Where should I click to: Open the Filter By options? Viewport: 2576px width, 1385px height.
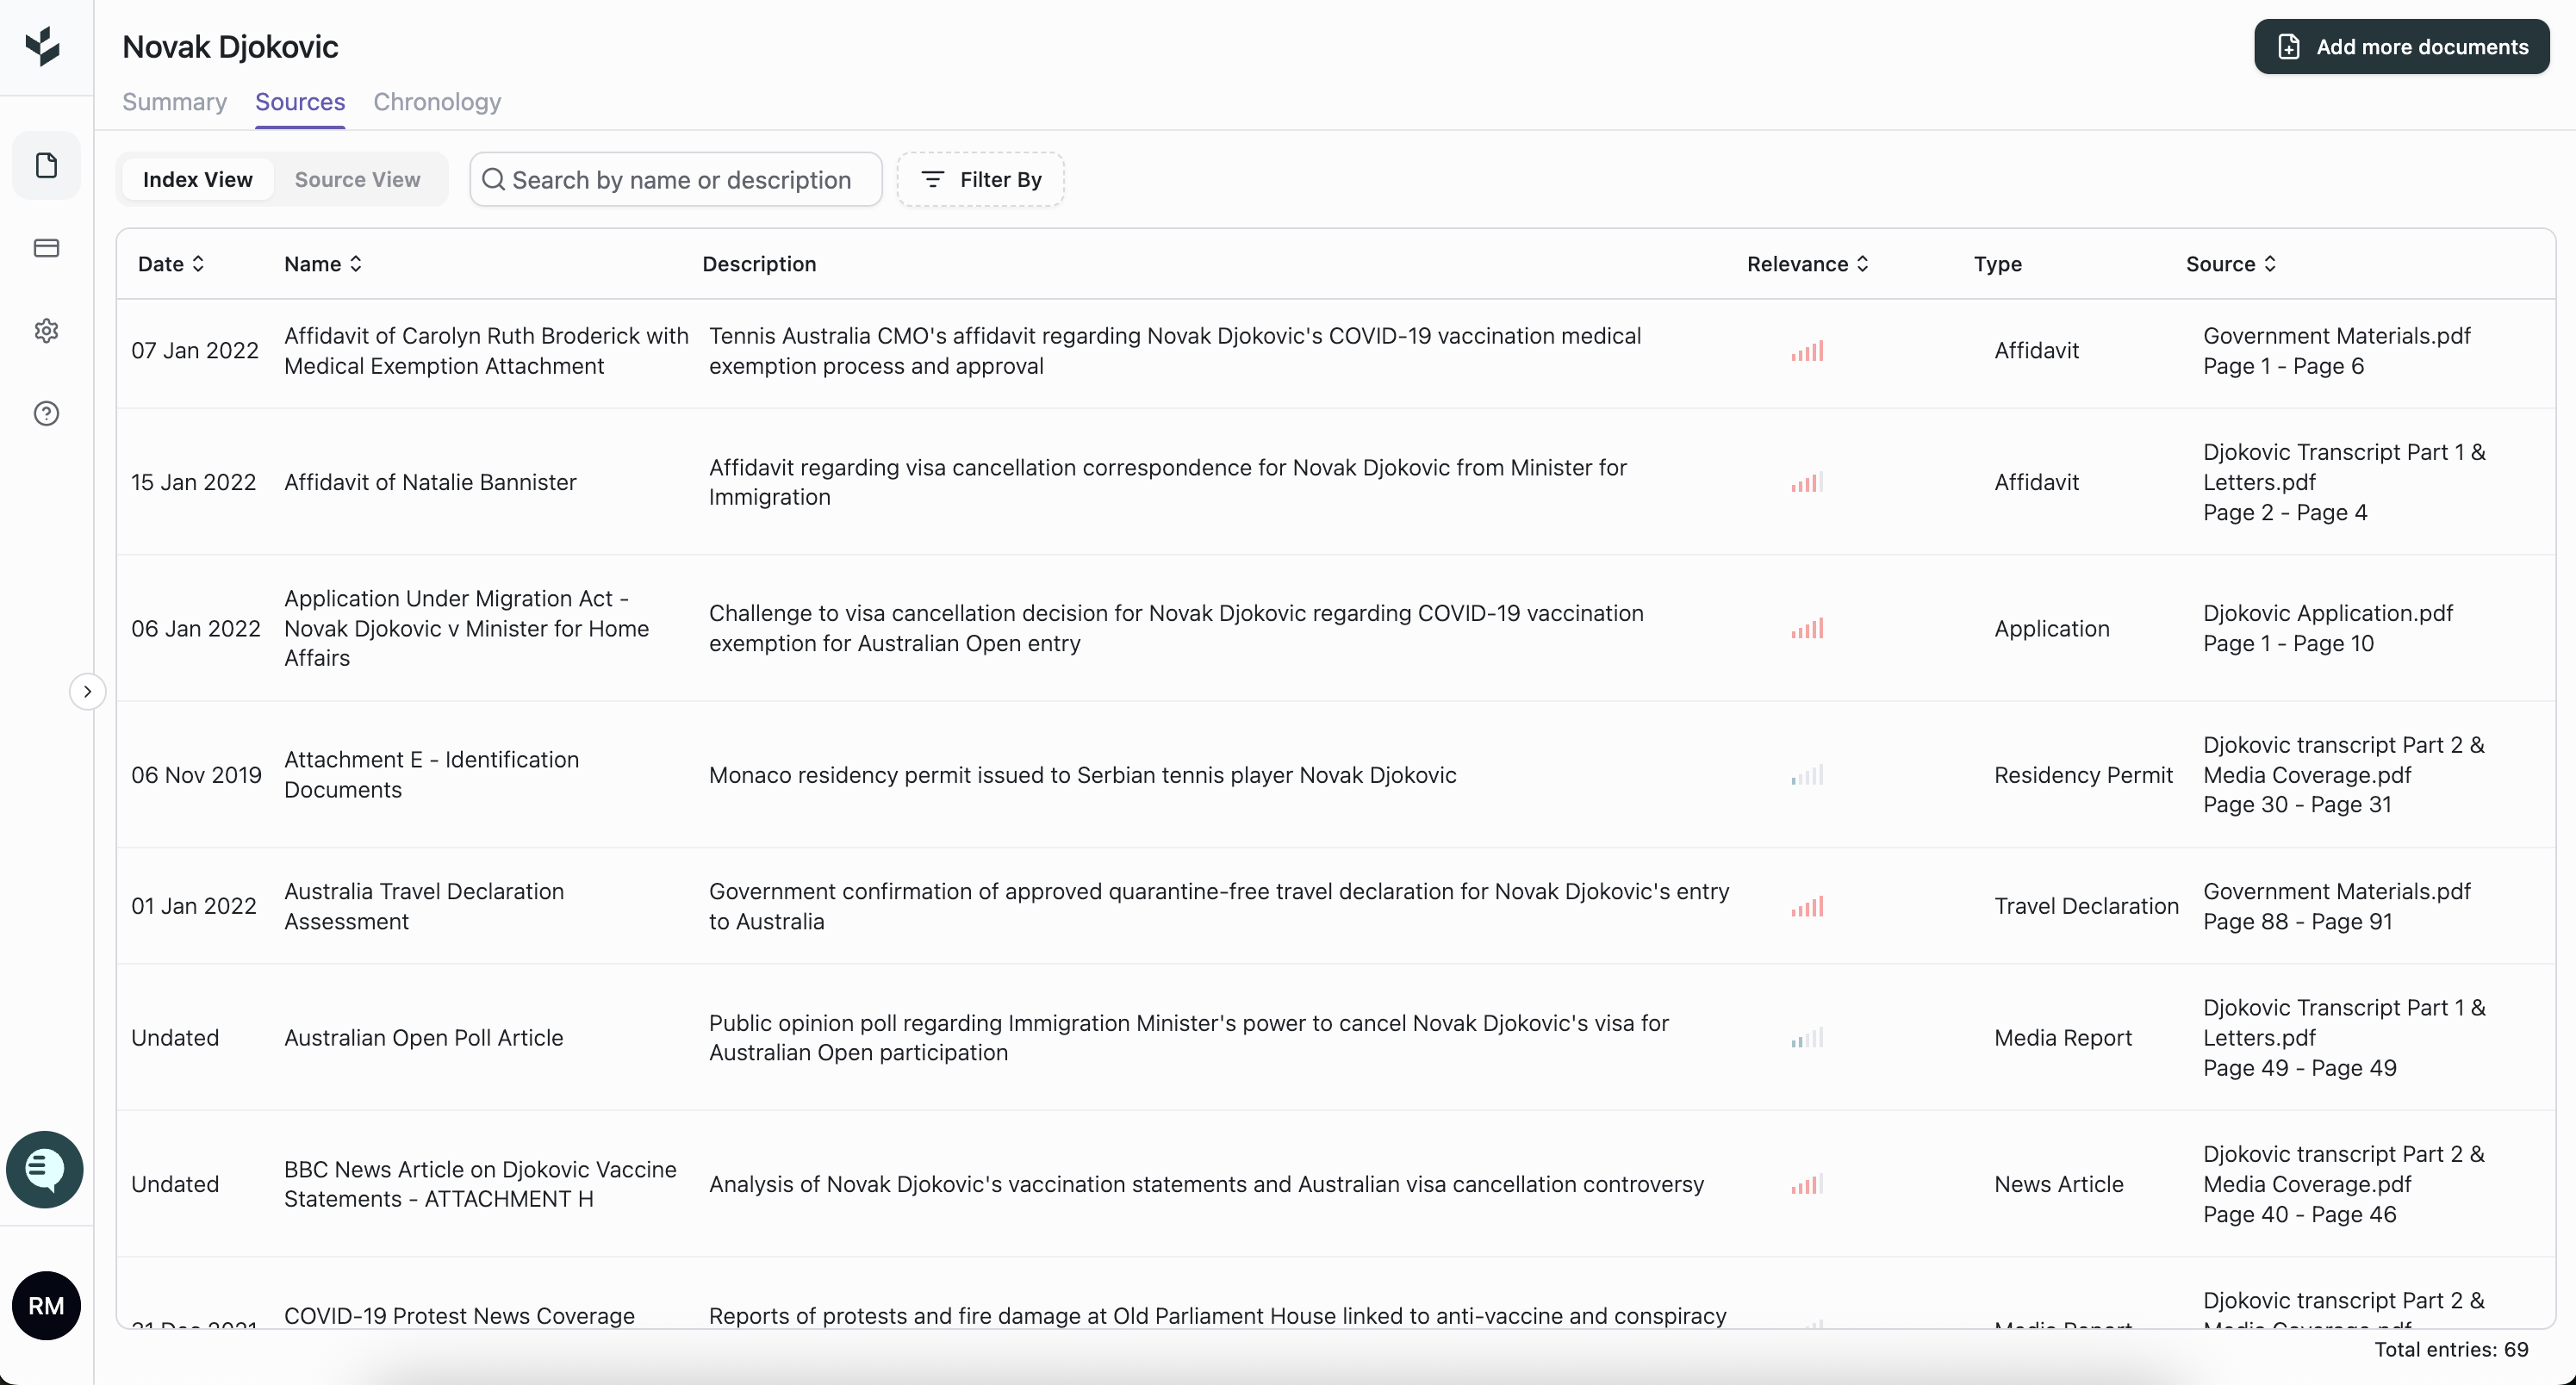[980, 180]
